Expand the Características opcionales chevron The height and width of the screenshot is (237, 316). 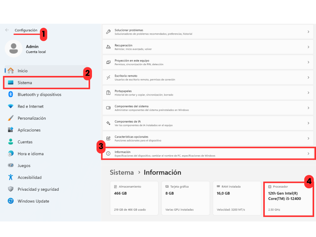point(308,138)
